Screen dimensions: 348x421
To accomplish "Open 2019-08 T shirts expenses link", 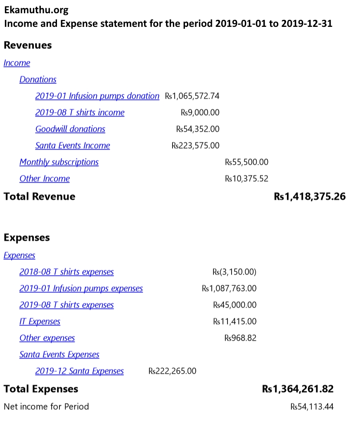I will 66,305.
